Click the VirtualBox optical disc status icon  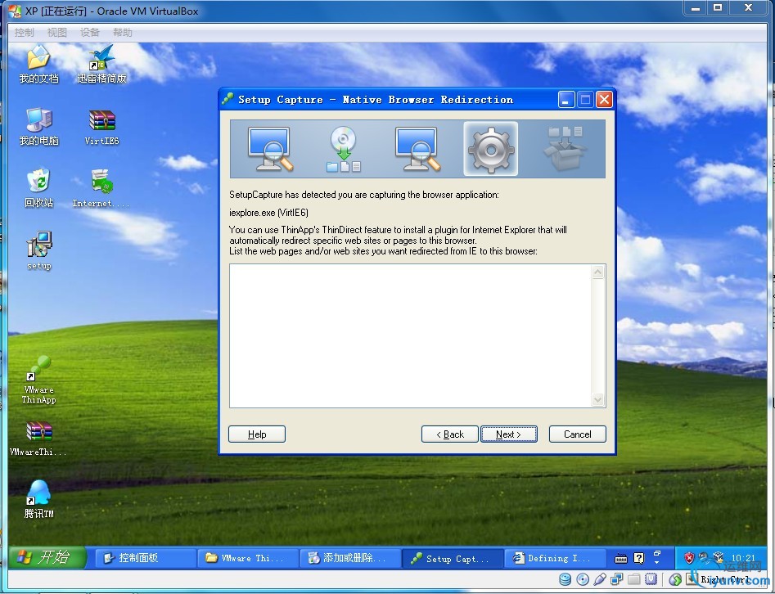(583, 579)
